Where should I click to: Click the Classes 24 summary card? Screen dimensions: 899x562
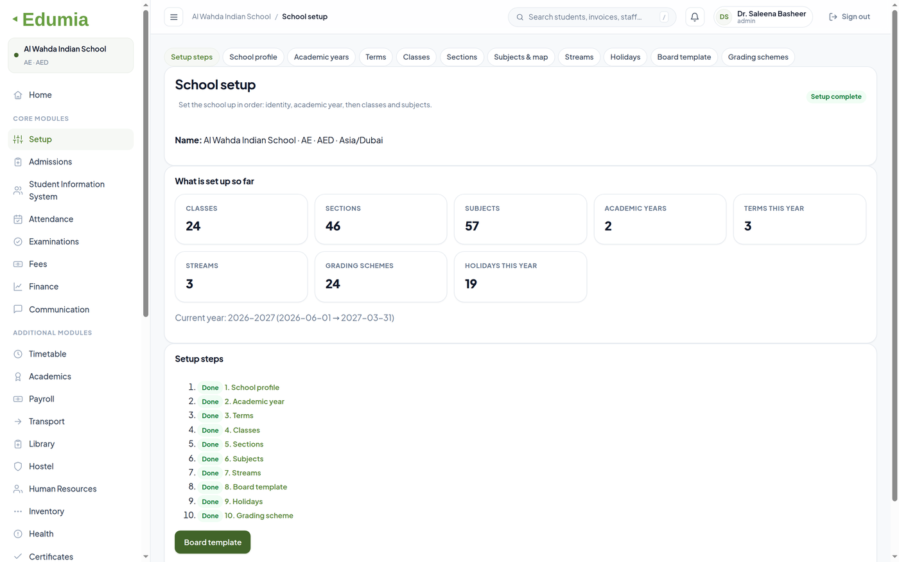241,219
